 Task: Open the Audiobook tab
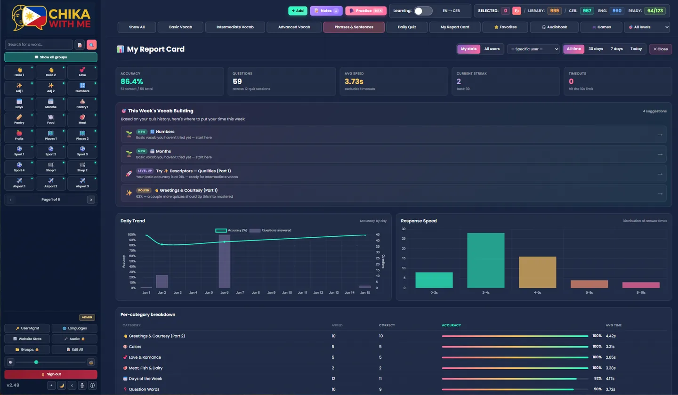[555, 27]
